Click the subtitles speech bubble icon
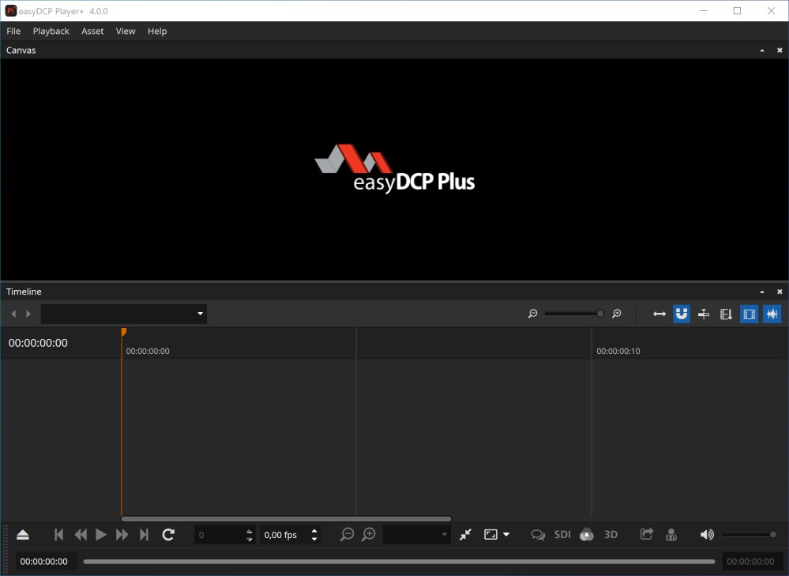This screenshot has width=789, height=576. click(x=538, y=535)
